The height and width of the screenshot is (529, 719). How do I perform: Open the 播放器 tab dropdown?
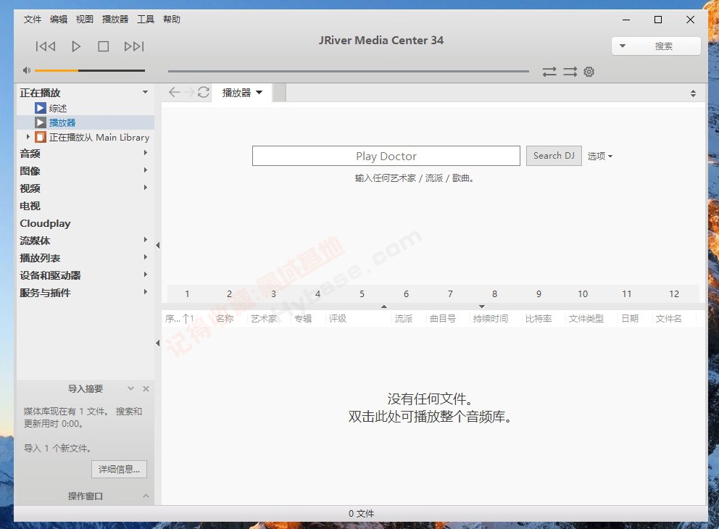(259, 93)
